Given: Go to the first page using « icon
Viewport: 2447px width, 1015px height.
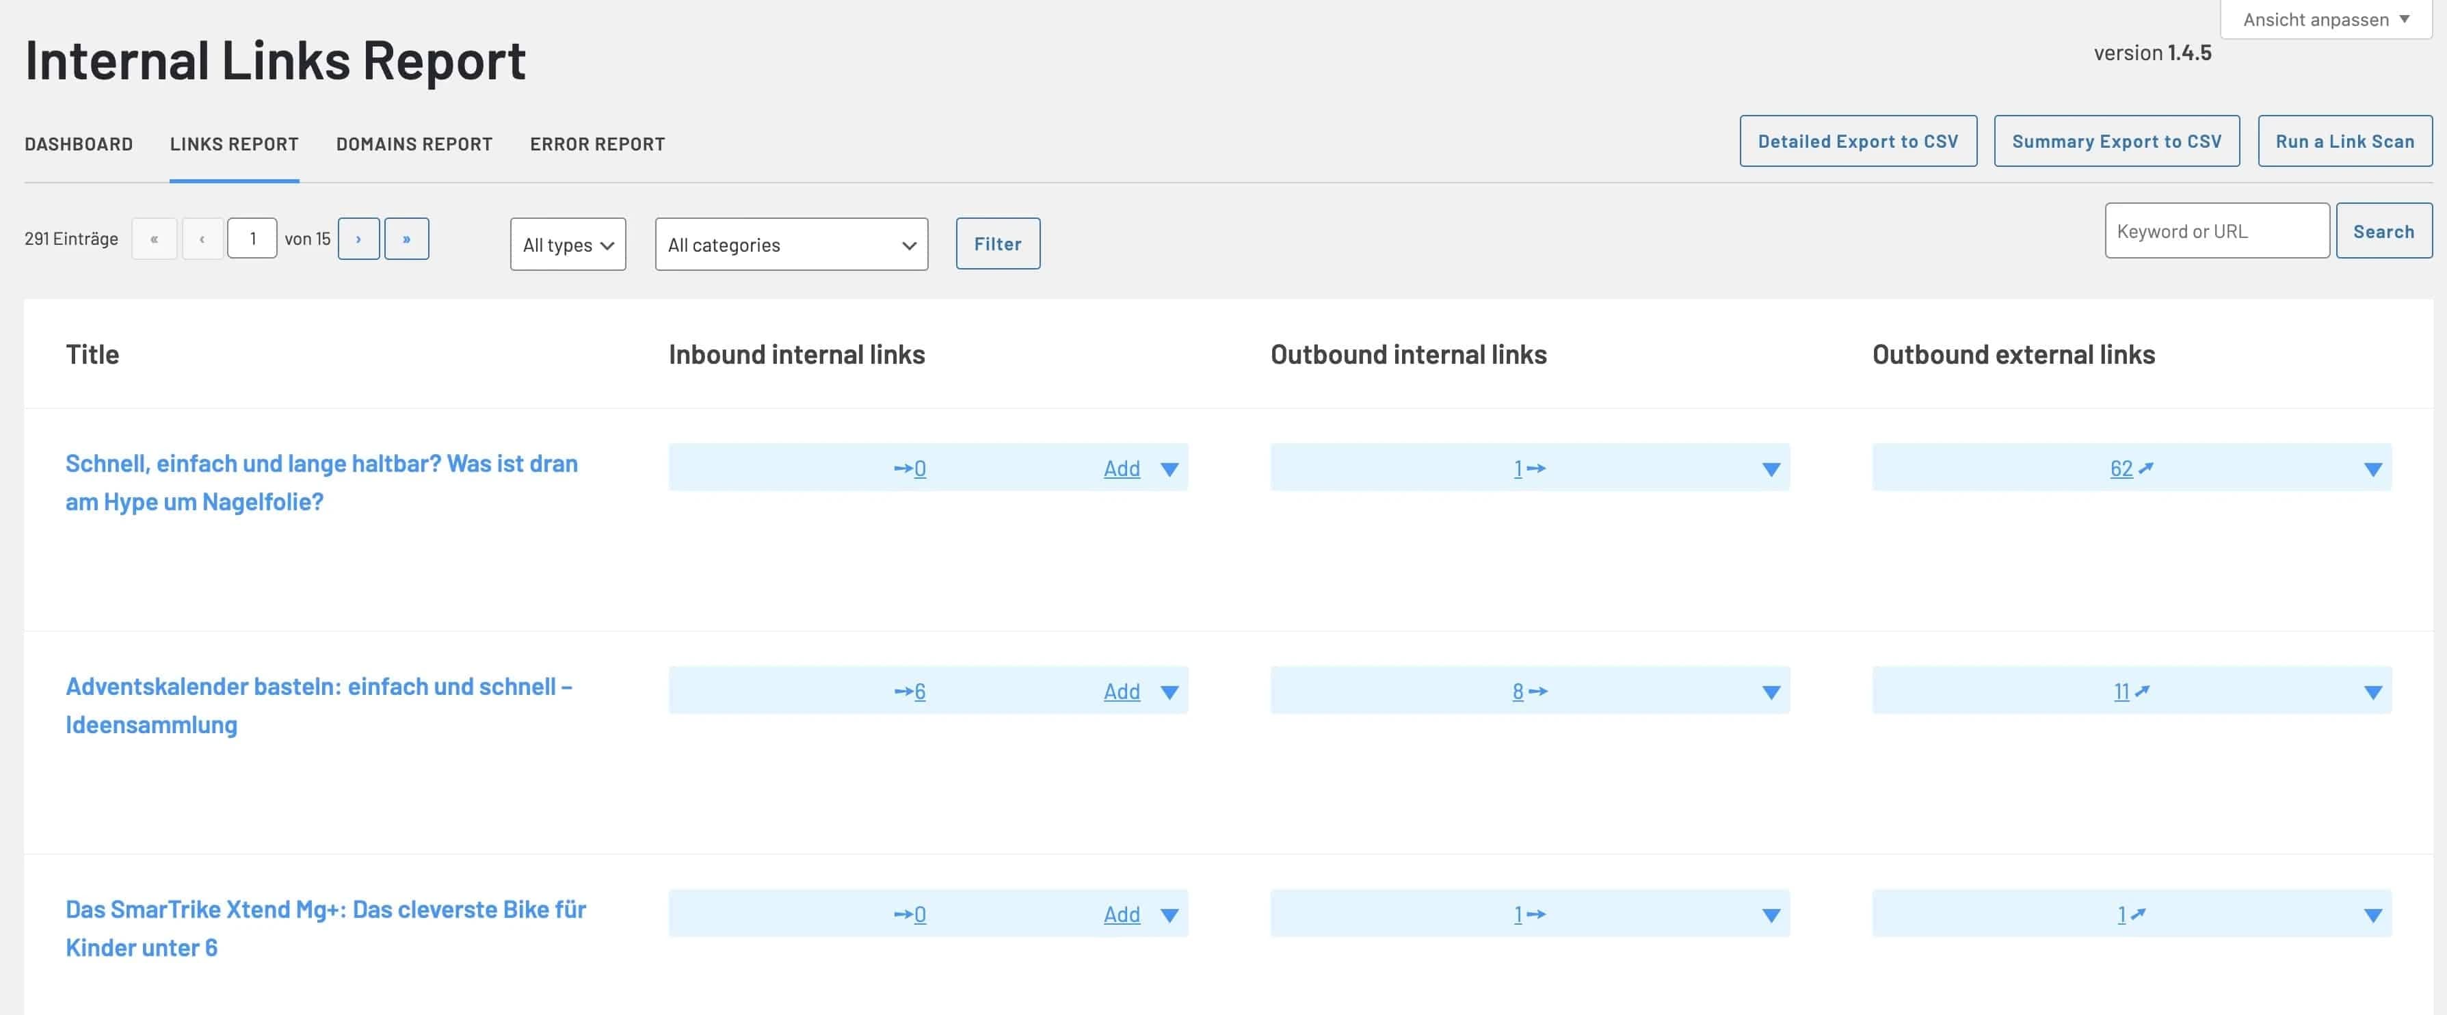Looking at the screenshot, I should pos(154,239).
